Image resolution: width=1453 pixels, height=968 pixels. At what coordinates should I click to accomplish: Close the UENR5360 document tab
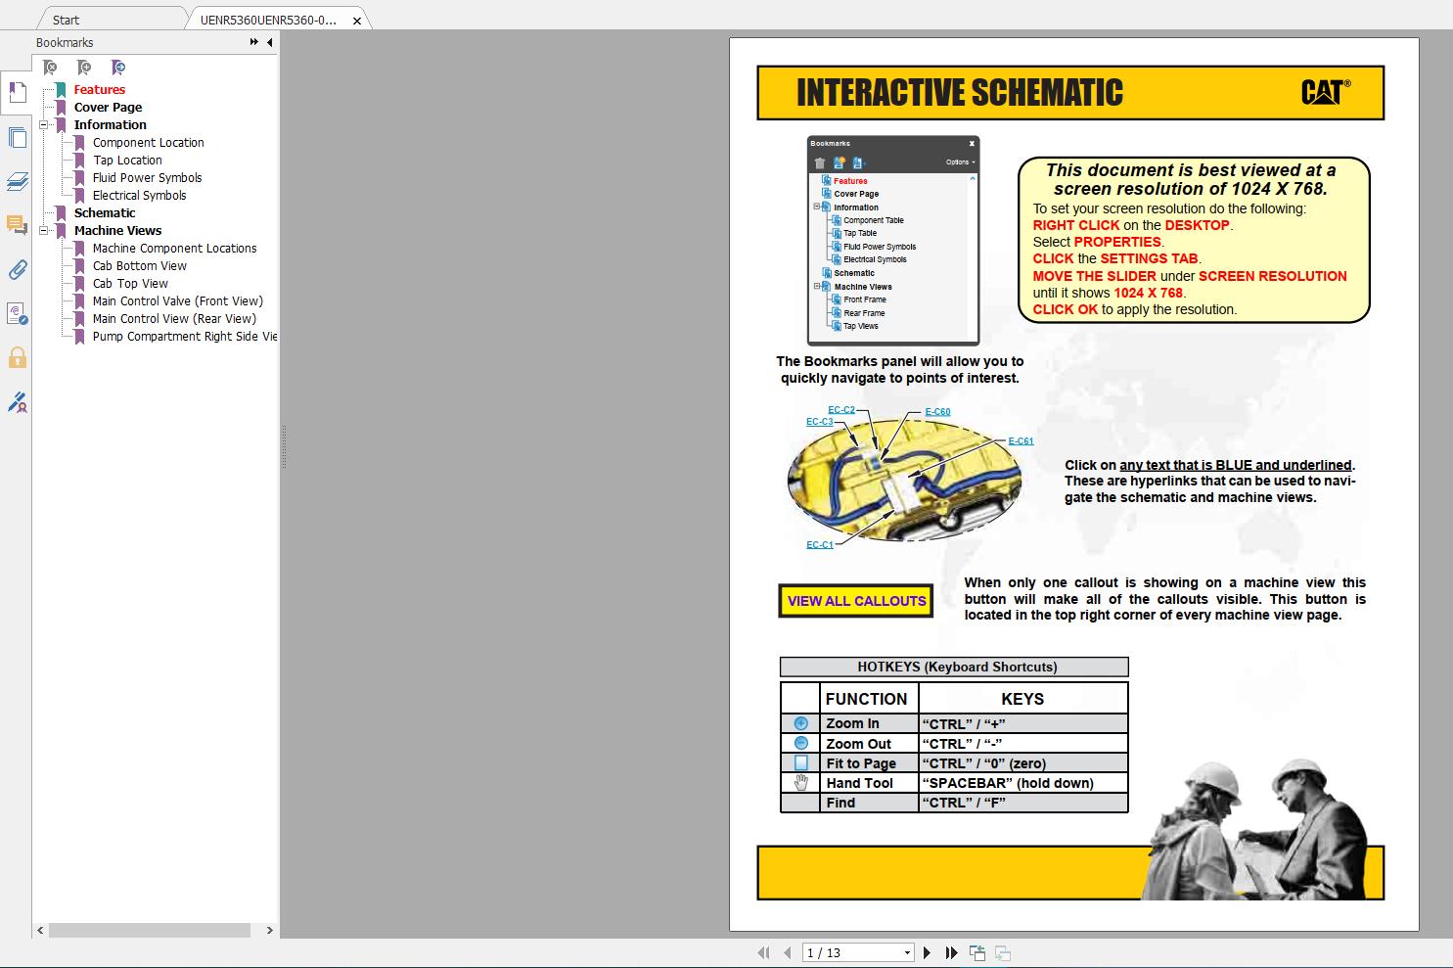click(x=357, y=20)
